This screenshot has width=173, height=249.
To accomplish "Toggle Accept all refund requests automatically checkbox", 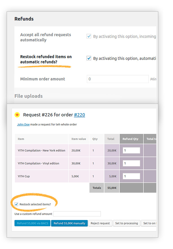I will point(89,36).
